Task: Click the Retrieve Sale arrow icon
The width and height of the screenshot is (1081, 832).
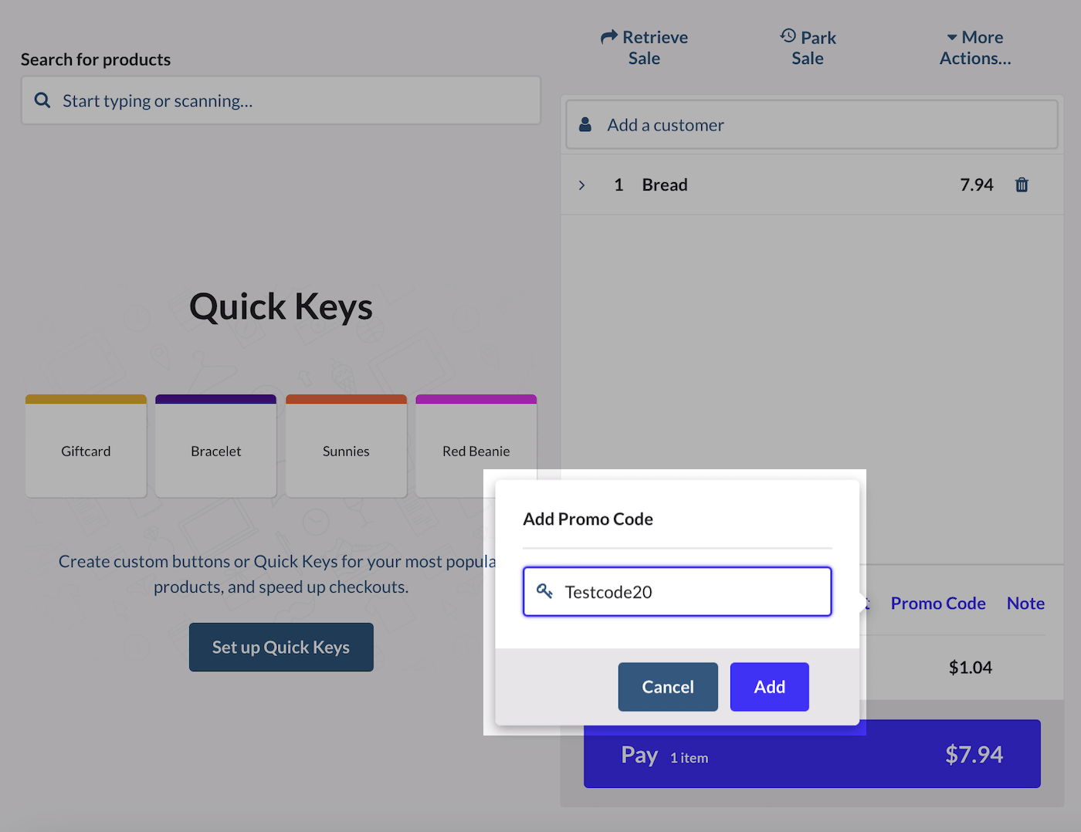Action: (x=609, y=37)
